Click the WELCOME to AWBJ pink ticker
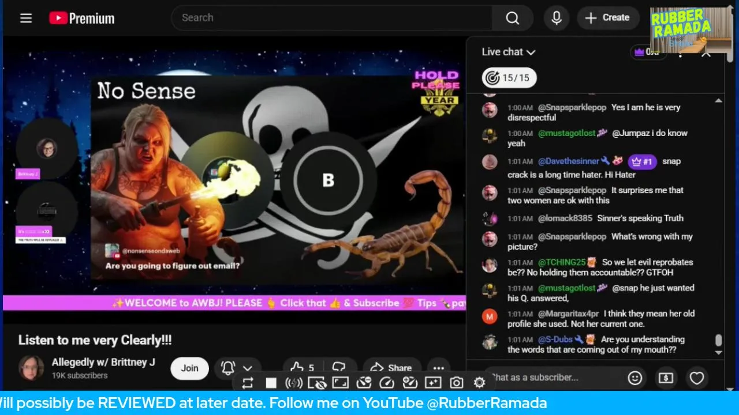The width and height of the screenshot is (739, 415). coord(234,303)
